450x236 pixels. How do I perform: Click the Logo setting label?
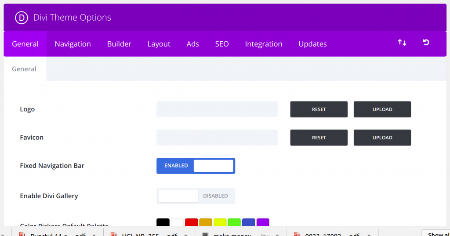27,109
